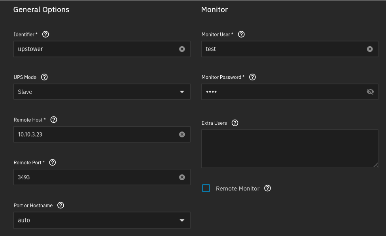View help for Remote Port
The width and height of the screenshot is (386, 236).
(x=52, y=162)
